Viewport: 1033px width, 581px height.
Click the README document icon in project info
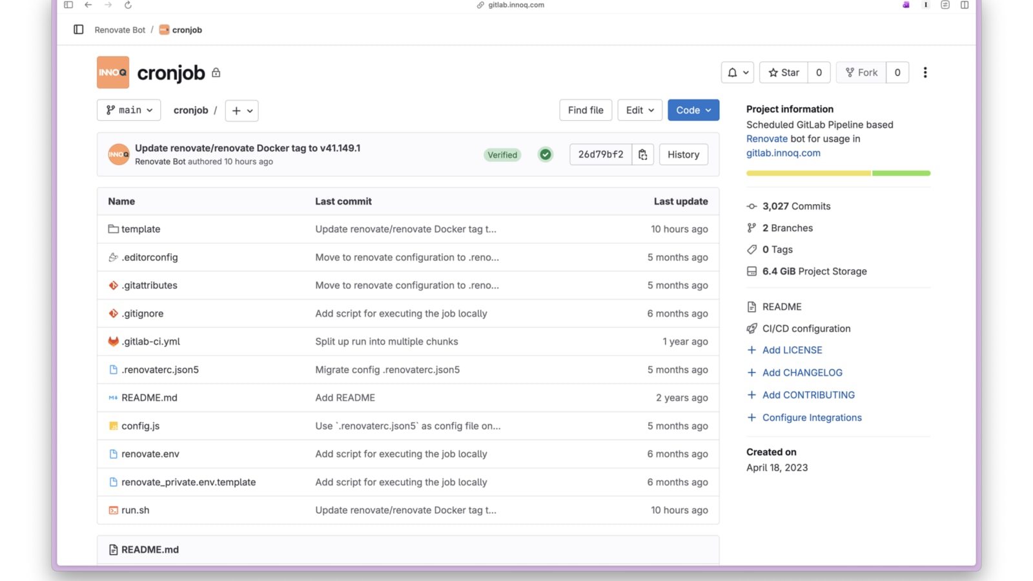(x=752, y=307)
